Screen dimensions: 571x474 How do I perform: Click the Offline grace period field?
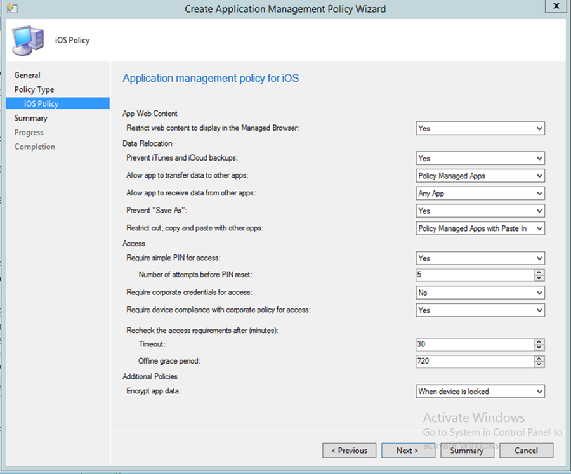pos(475,362)
